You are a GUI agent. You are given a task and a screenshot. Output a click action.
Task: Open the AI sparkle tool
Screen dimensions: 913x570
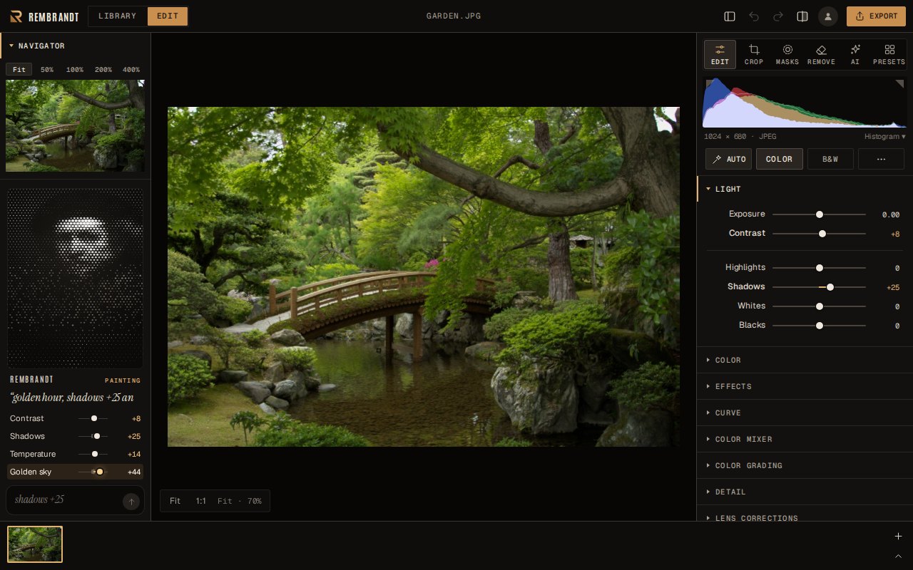855,54
